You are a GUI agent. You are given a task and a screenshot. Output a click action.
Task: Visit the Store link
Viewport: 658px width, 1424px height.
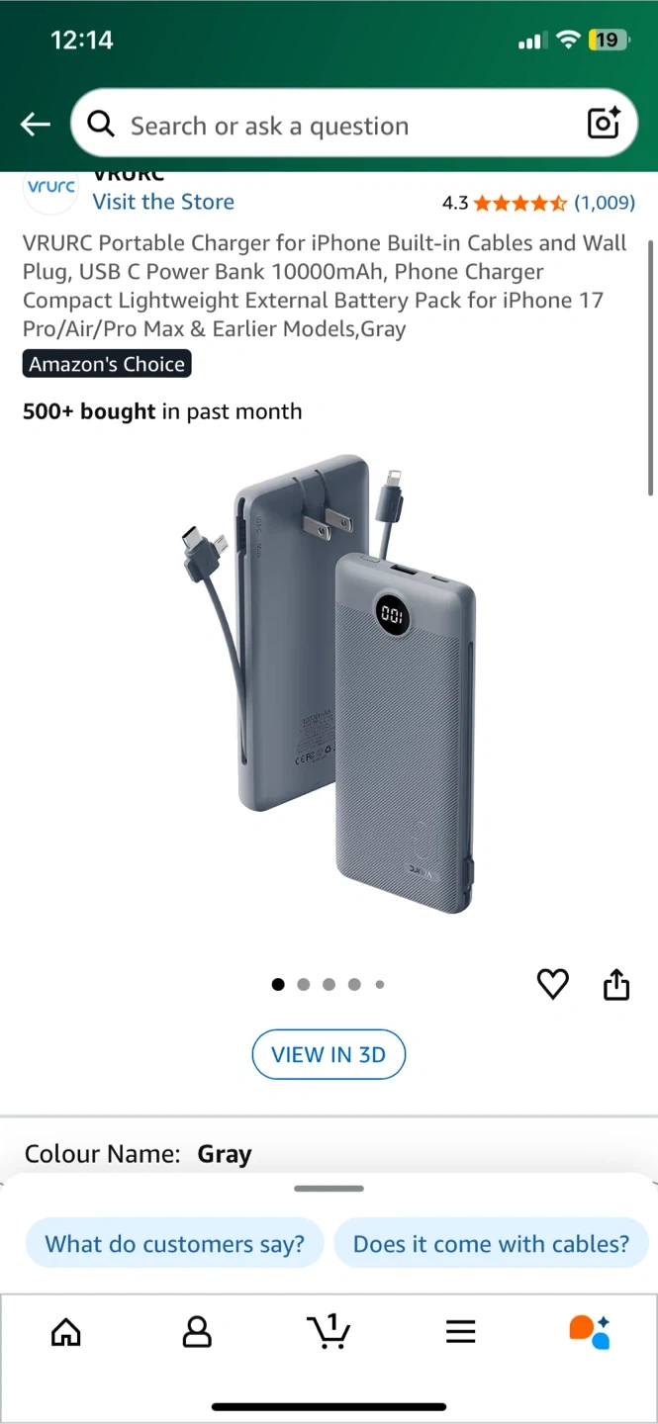[163, 202]
